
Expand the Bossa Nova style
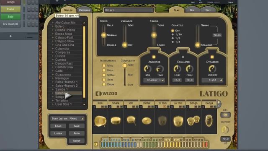(53, 34)
